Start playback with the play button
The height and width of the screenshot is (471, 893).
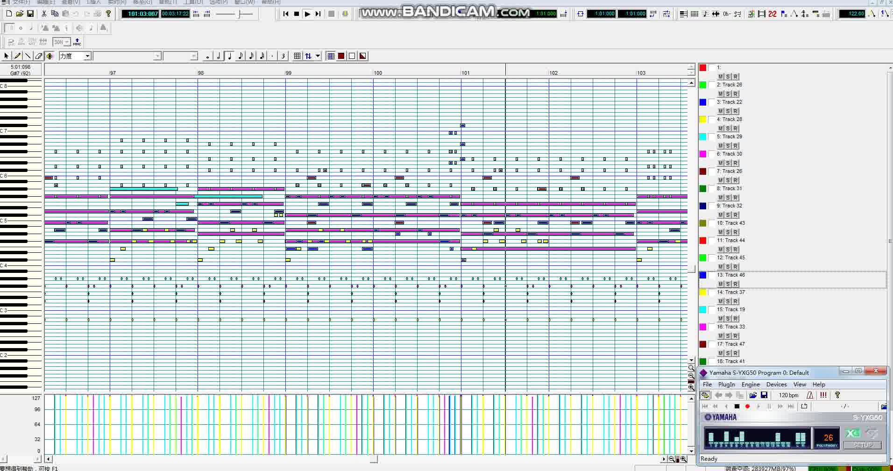click(307, 14)
